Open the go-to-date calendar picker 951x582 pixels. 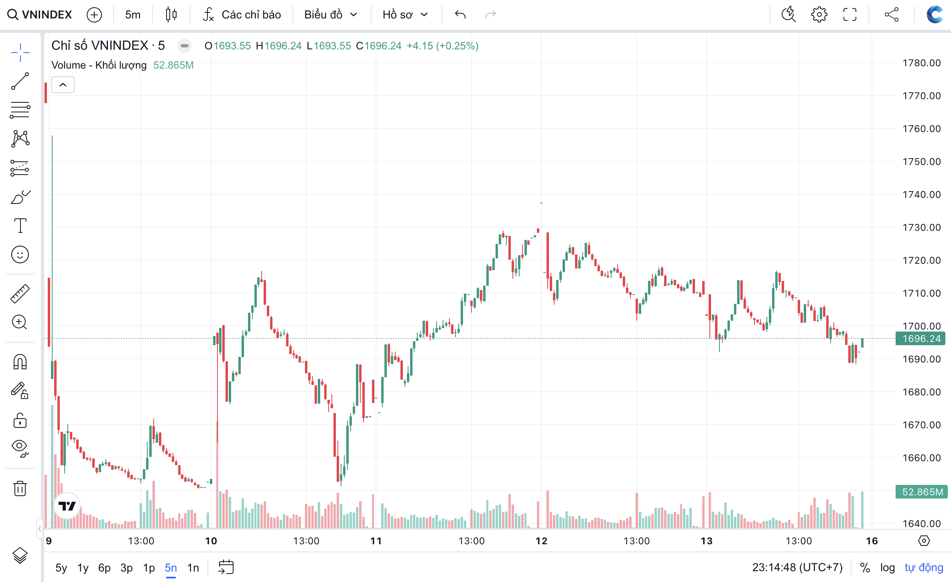(226, 567)
